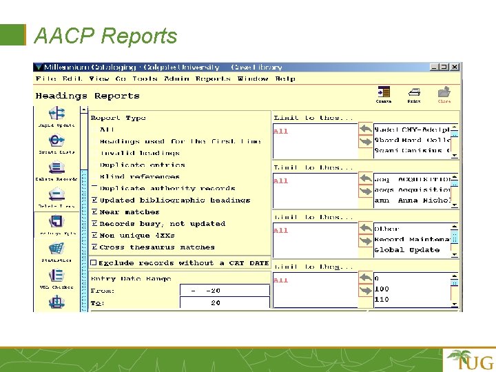
Task: Select 'amn Anna Nichol' list entry
Action: tap(412, 200)
